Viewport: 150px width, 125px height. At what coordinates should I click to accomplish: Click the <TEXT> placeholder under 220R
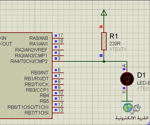point(118,49)
